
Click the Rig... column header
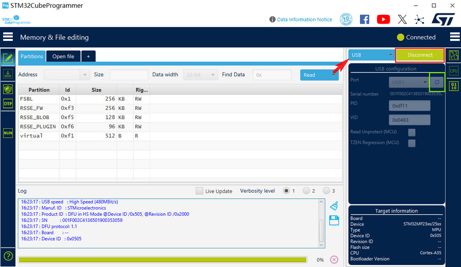142,90
